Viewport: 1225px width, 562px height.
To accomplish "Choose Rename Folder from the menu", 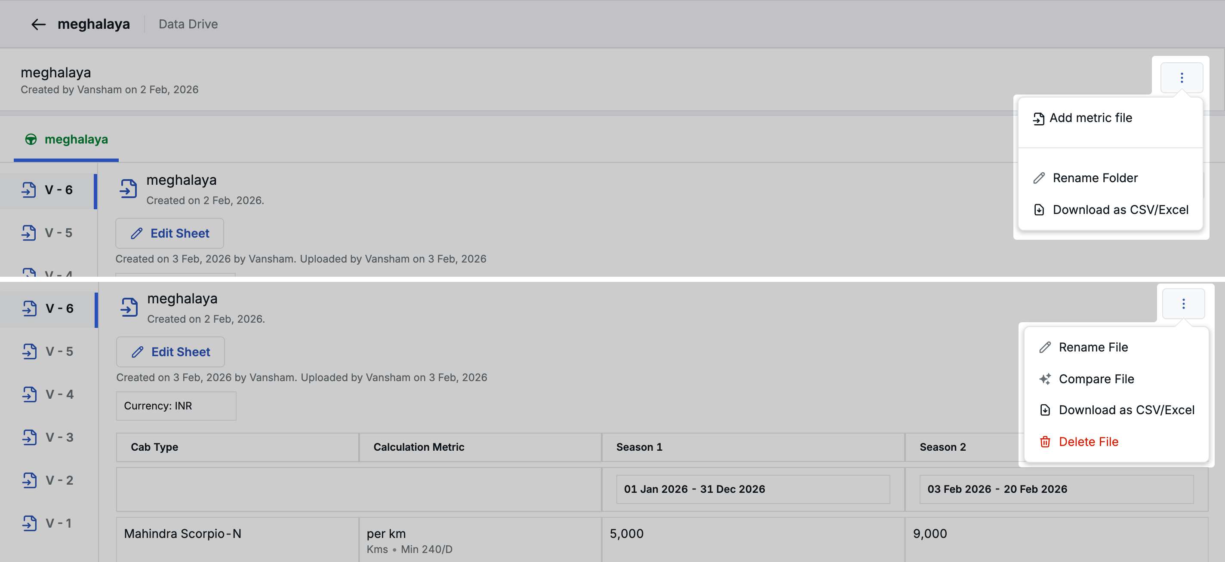I will (x=1095, y=178).
